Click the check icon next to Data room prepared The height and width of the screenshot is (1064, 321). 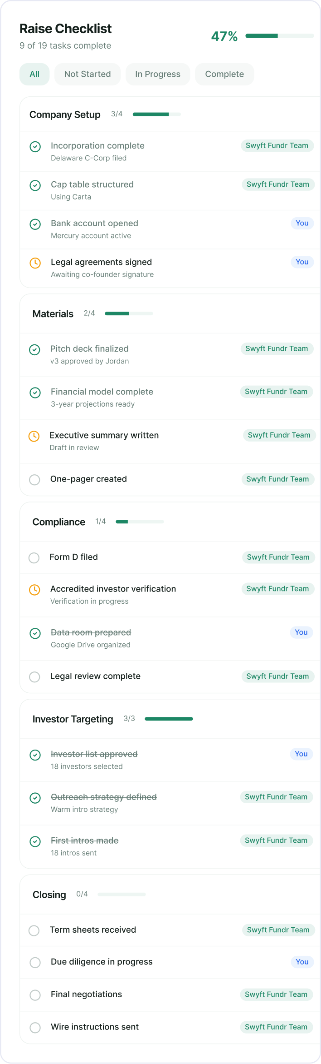pyautogui.click(x=35, y=633)
